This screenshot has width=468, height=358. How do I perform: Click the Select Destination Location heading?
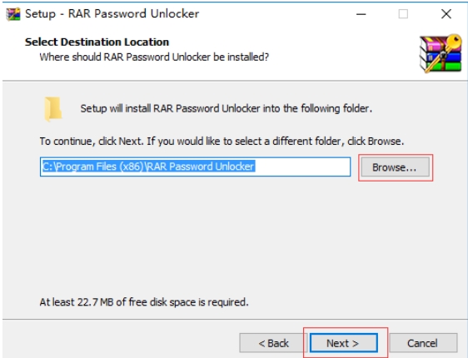[x=97, y=42]
